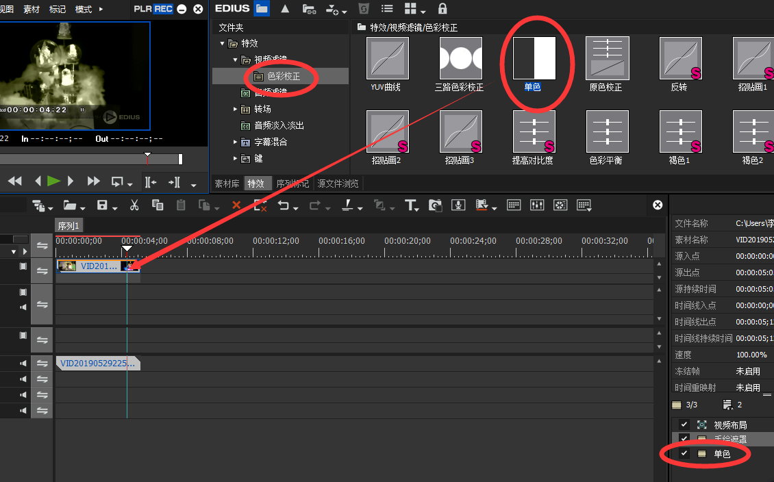Viewport: 774px width, 482px height.
Task: Click the voiceover microphone icon
Action: [458, 205]
